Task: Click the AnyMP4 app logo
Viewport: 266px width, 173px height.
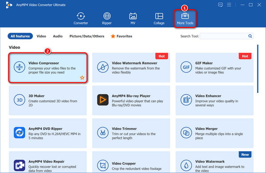Action: click(x=9, y=5)
